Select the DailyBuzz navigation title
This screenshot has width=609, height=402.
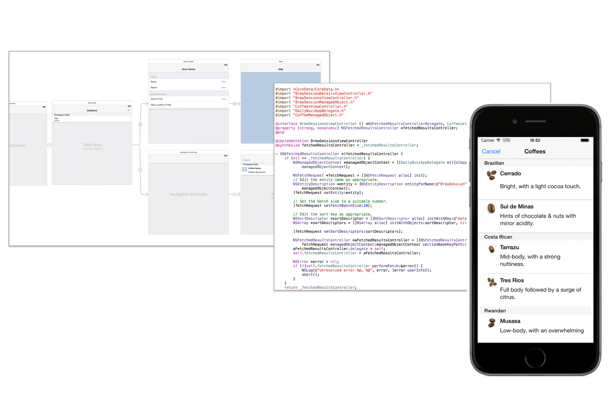(x=92, y=110)
